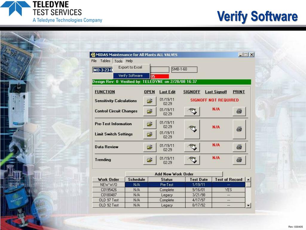Sign off Data Review
The height and width of the screenshot is (230, 306).
(x=192, y=147)
